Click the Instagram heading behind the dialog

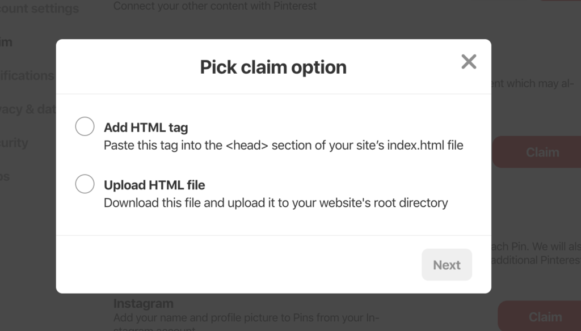point(144,303)
